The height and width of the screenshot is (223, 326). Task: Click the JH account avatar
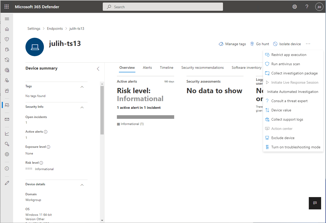pos(319,7)
